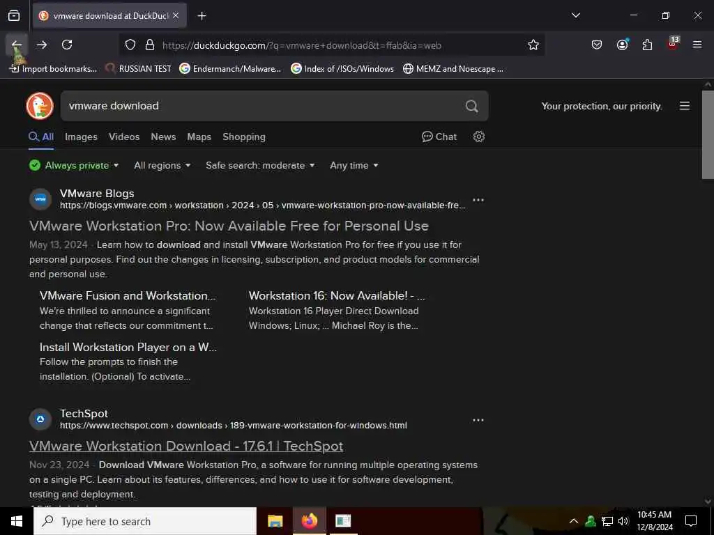Open VMware Workstation Download 17.6.1 TechSpot link

pos(186,446)
